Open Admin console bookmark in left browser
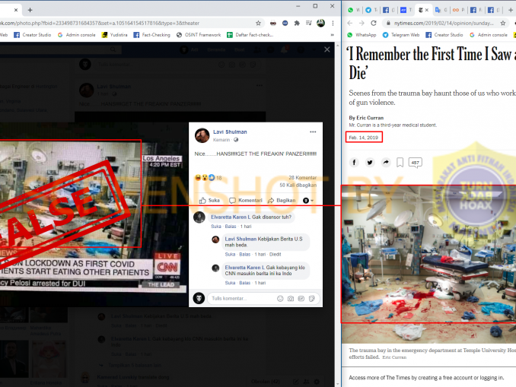Screen dimensions: 516x387 (x=76, y=35)
